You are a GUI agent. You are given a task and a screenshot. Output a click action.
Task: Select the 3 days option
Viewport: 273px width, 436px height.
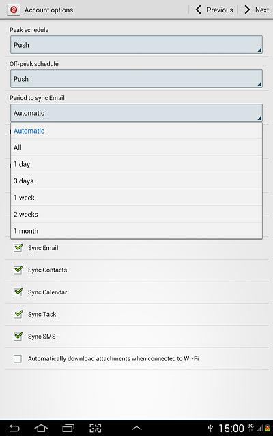(x=136, y=181)
